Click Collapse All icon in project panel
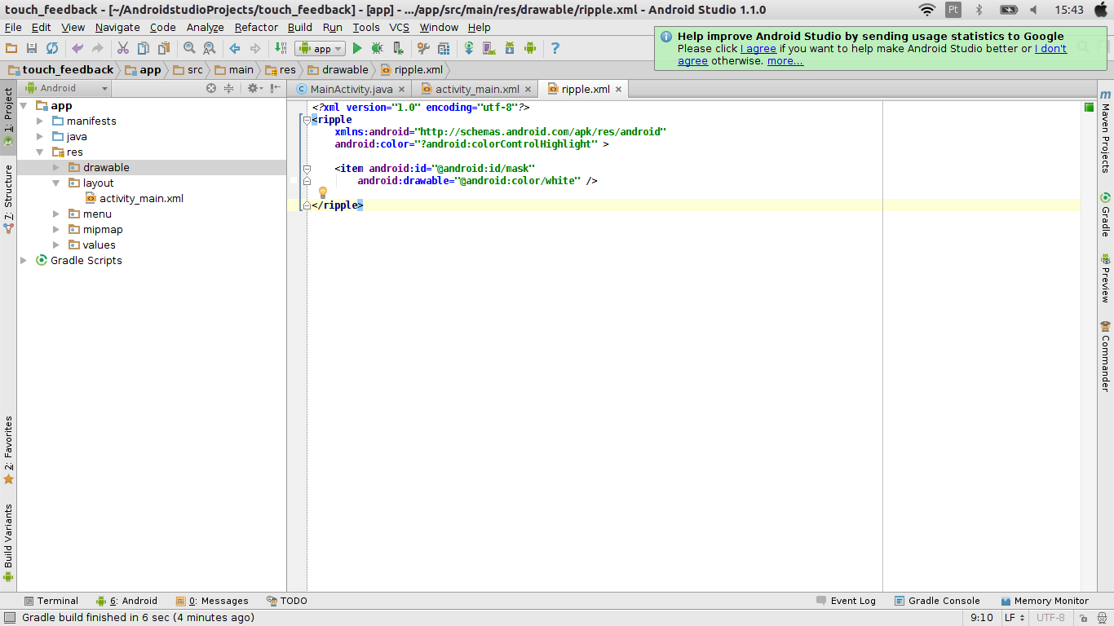1114x626 pixels. [x=229, y=88]
